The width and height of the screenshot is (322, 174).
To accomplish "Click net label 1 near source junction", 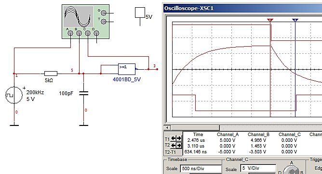I will point(17,75).
